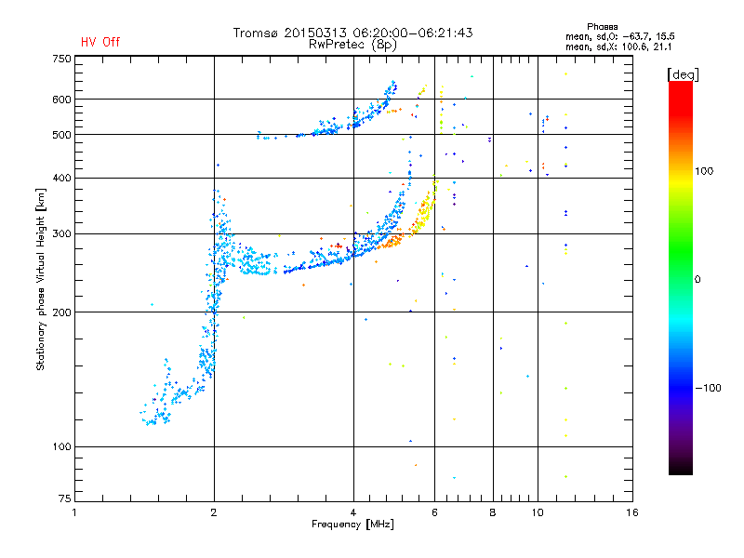This screenshot has width=744, height=558.
Task: Click the phase color scale bar
Action: (x=681, y=277)
